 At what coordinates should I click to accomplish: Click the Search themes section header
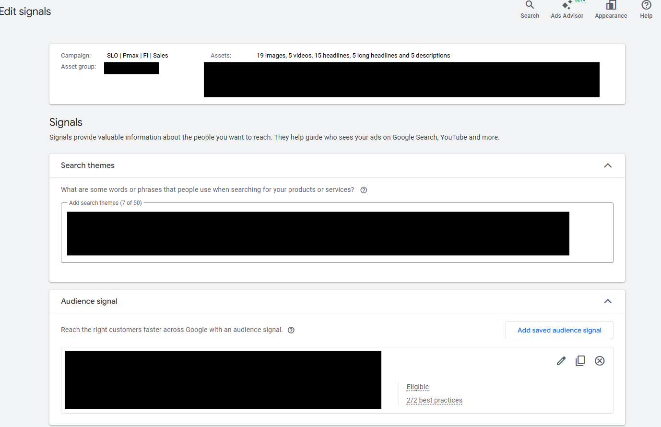[x=337, y=166]
